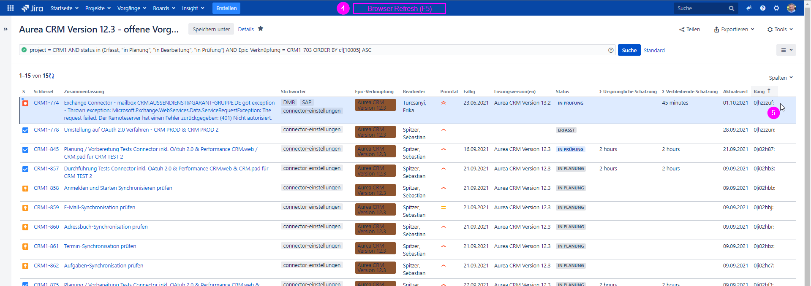The width and height of the screenshot is (811, 286).
Task: Open the 'E-Mail-Synchronisation prüfen' issue
Action: point(100,208)
